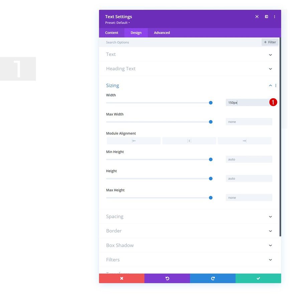Open the Preset Default dropdown

coord(117,23)
